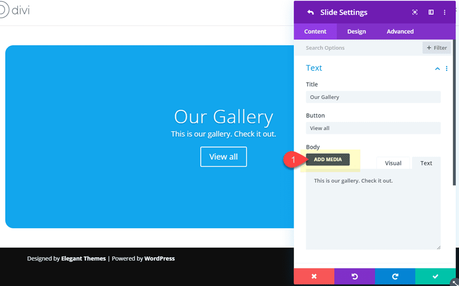Switch to the Advanced tab
The height and width of the screenshot is (286, 459).
click(400, 31)
